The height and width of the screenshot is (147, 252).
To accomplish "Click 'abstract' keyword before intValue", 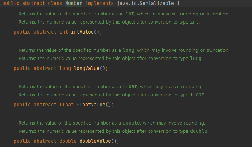I will [45, 32].
